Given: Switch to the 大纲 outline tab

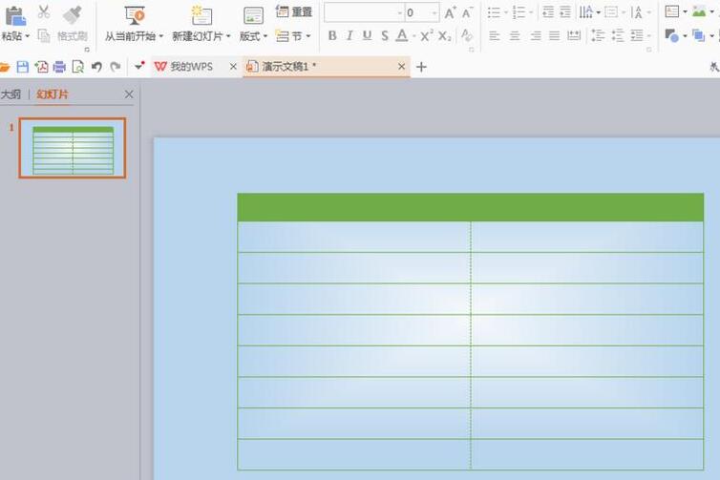Looking at the screenshot, I should [x=11, y=94].
